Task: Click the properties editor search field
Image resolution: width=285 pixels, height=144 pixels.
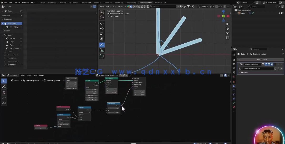Action: [258, 49]
